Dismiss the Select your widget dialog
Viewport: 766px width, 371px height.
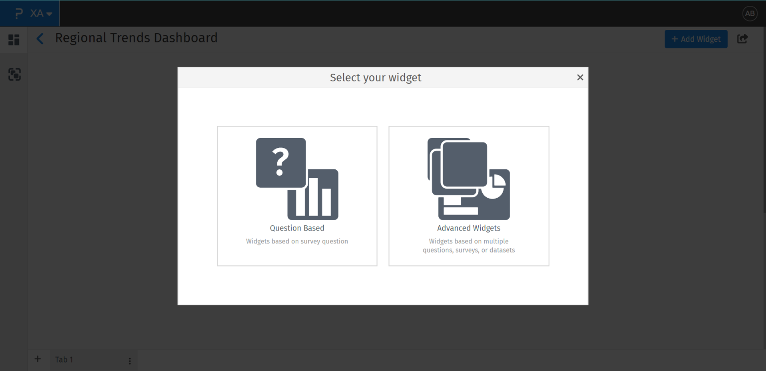[x=580, y=77]
